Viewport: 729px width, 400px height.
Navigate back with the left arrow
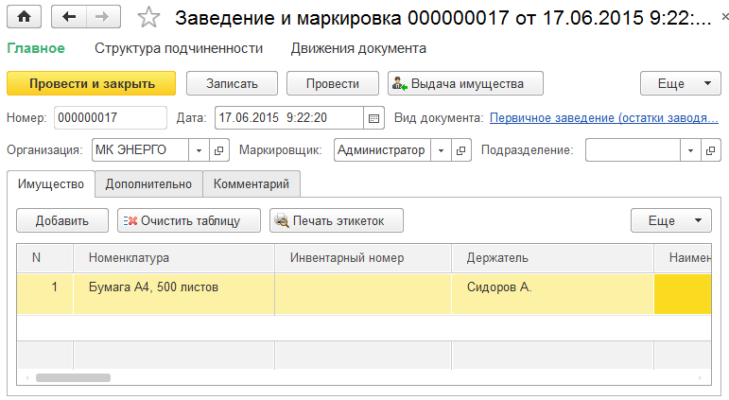tap(69, 17)
